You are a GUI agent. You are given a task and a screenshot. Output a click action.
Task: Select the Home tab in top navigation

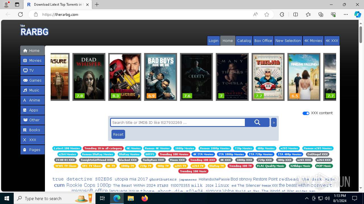tap(227, 41)
